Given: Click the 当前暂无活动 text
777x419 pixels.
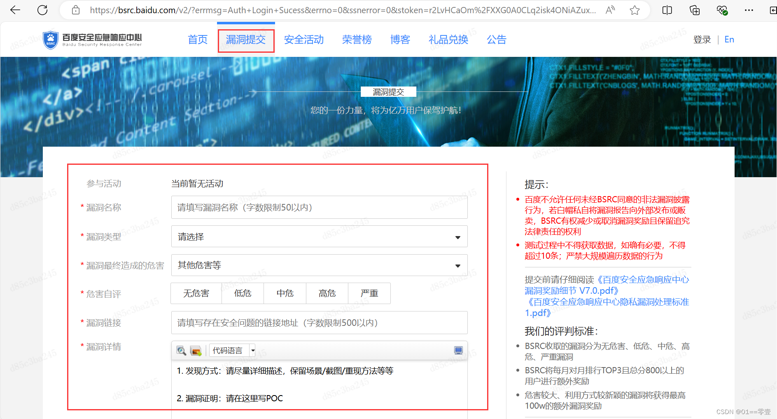Looking at the screenshot, I should coord(197,184).
